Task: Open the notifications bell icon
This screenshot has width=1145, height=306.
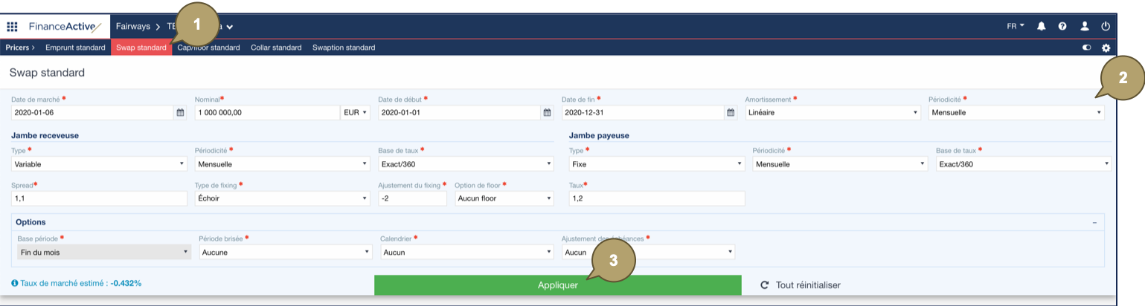Action: point(1041,26)
